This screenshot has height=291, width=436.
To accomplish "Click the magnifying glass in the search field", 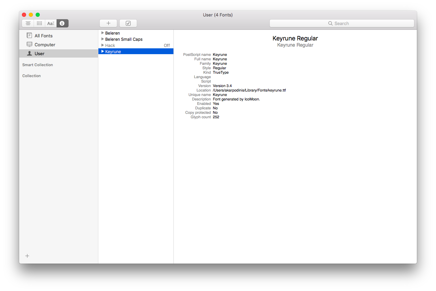I will click(330, 23).
